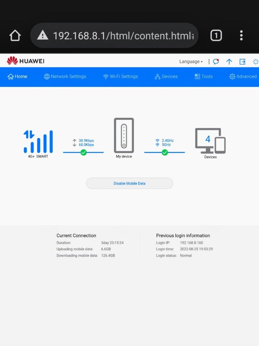Click the green check on Wi-Fi link

click(165, 152)
